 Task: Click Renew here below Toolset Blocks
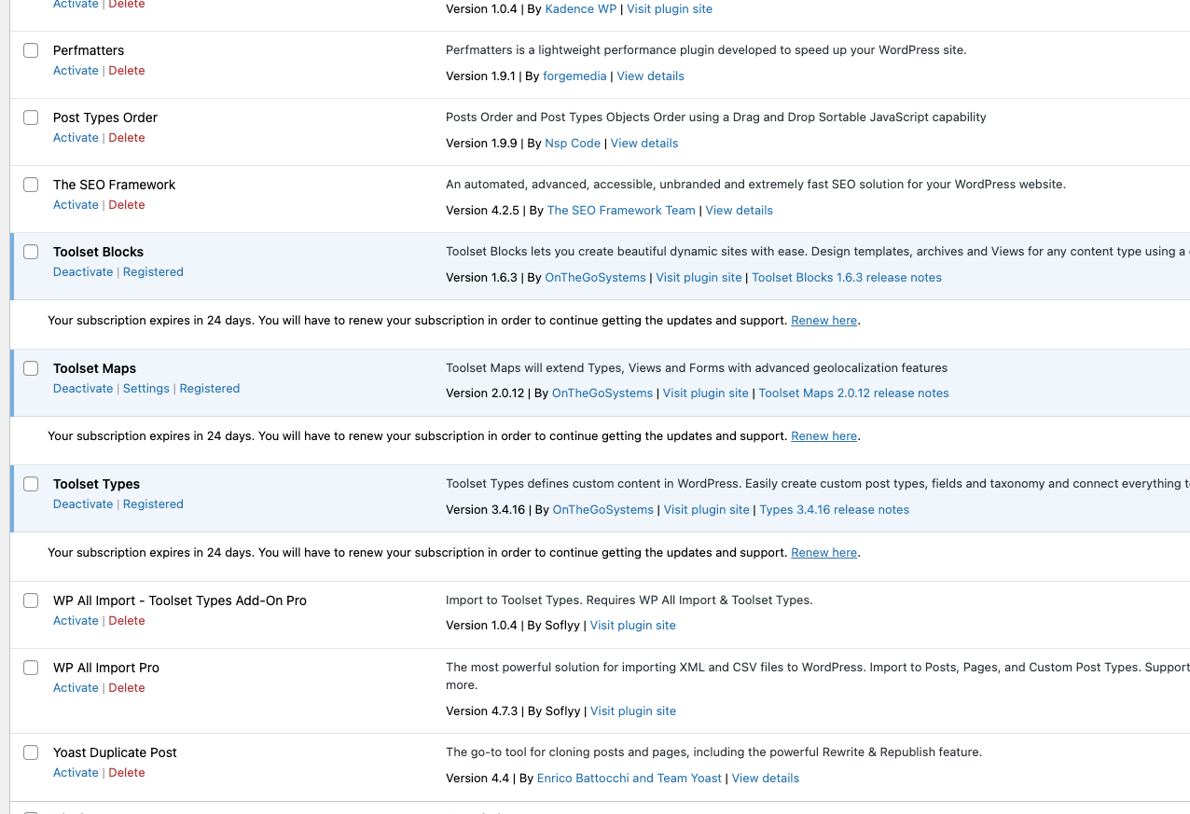click(x=823, y=321)
